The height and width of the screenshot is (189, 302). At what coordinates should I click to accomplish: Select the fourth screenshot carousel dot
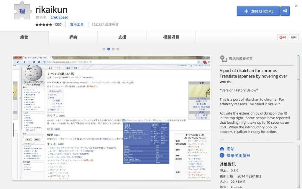(x=118, y=49)
